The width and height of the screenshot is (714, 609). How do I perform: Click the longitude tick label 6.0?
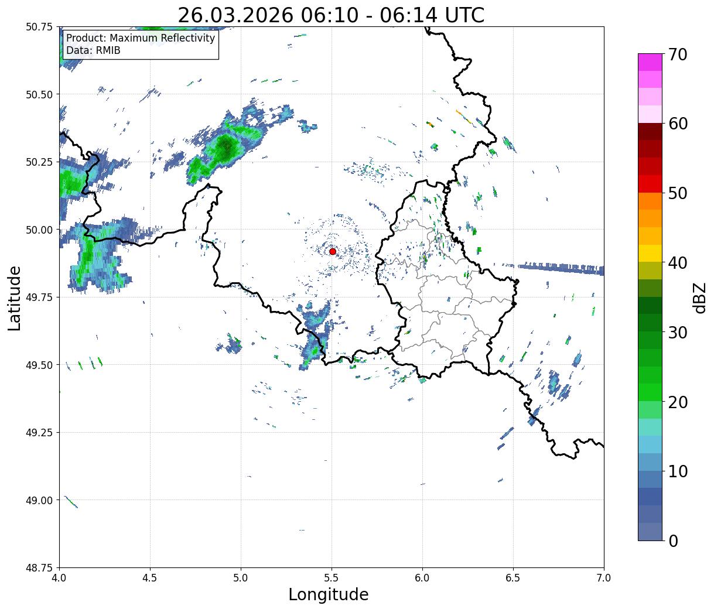click(x=422, y=578)
